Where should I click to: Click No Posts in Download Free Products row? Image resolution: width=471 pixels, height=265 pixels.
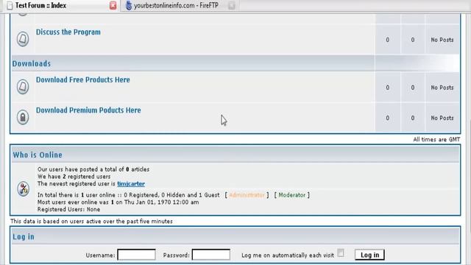click(442, 88)
